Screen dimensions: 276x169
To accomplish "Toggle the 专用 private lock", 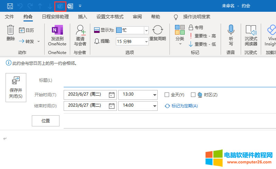I will [x=196, y=27].
